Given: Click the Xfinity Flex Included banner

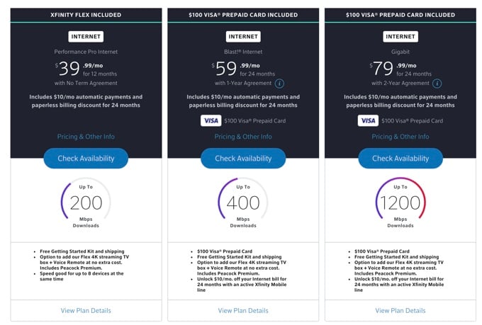Looking at the screenshot, I should [x=86, y=15].
